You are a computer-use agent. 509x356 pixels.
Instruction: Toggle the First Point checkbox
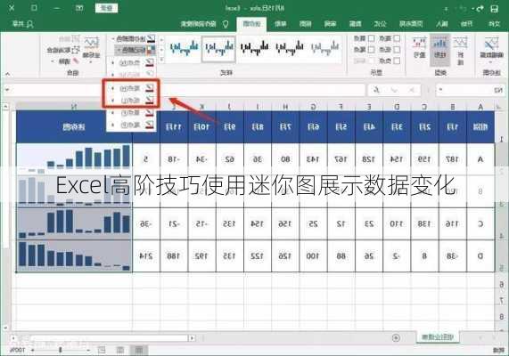click(x=371, y=38)
